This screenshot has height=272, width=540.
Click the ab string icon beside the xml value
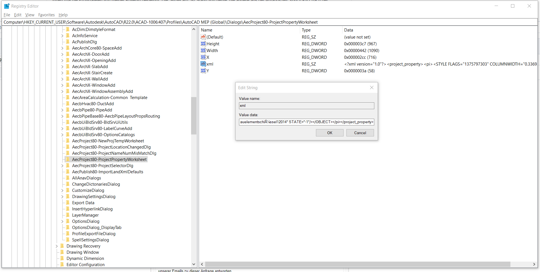[203, 64]
